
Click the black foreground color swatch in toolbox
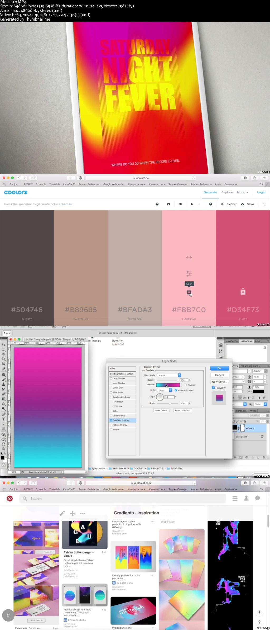[x=2, y=458]
